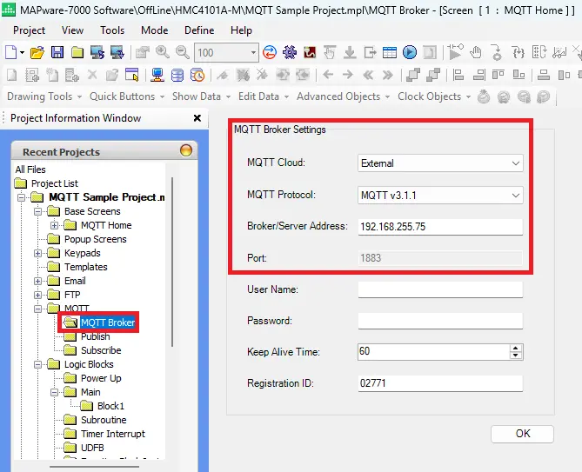Click the blue table grid icon
Image resolution: width=582 pixels, height=472 pixels.
390,52
